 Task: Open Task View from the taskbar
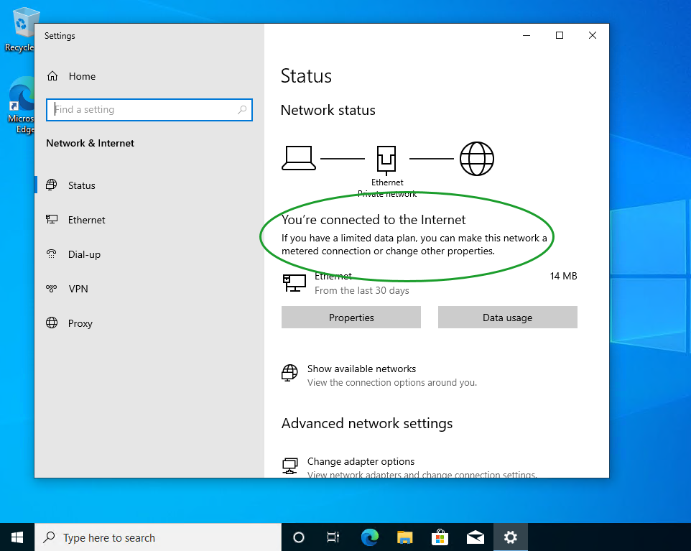pos(333,537)
